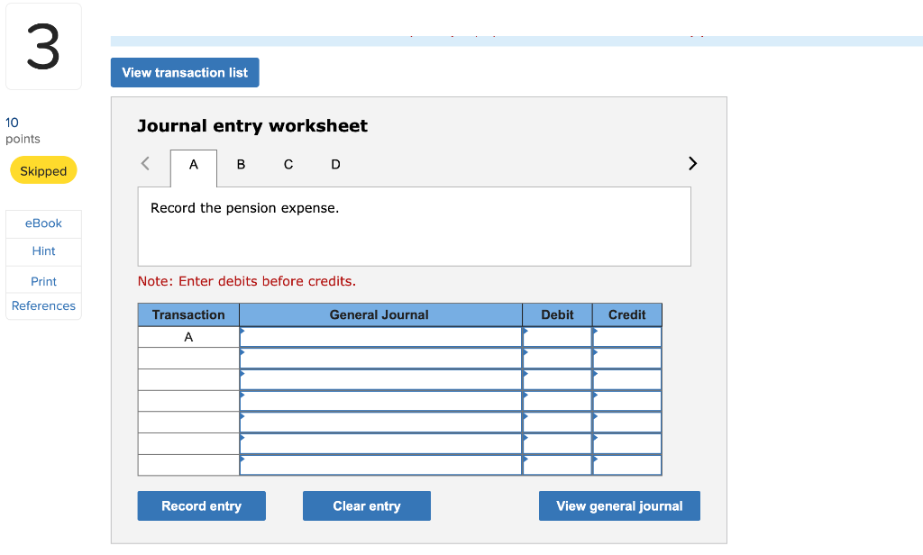
Task: Open the References link
Action: (43, 305)
